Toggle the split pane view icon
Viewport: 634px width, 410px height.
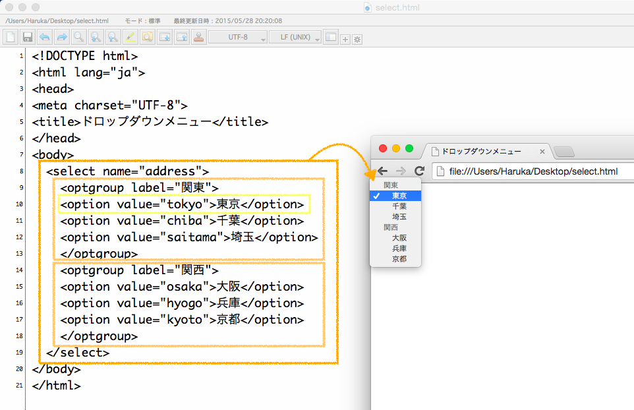pyautogui.click(x=331, y=37)
